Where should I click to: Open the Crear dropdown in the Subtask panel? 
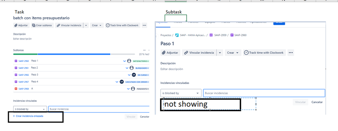tap(233, 53)
